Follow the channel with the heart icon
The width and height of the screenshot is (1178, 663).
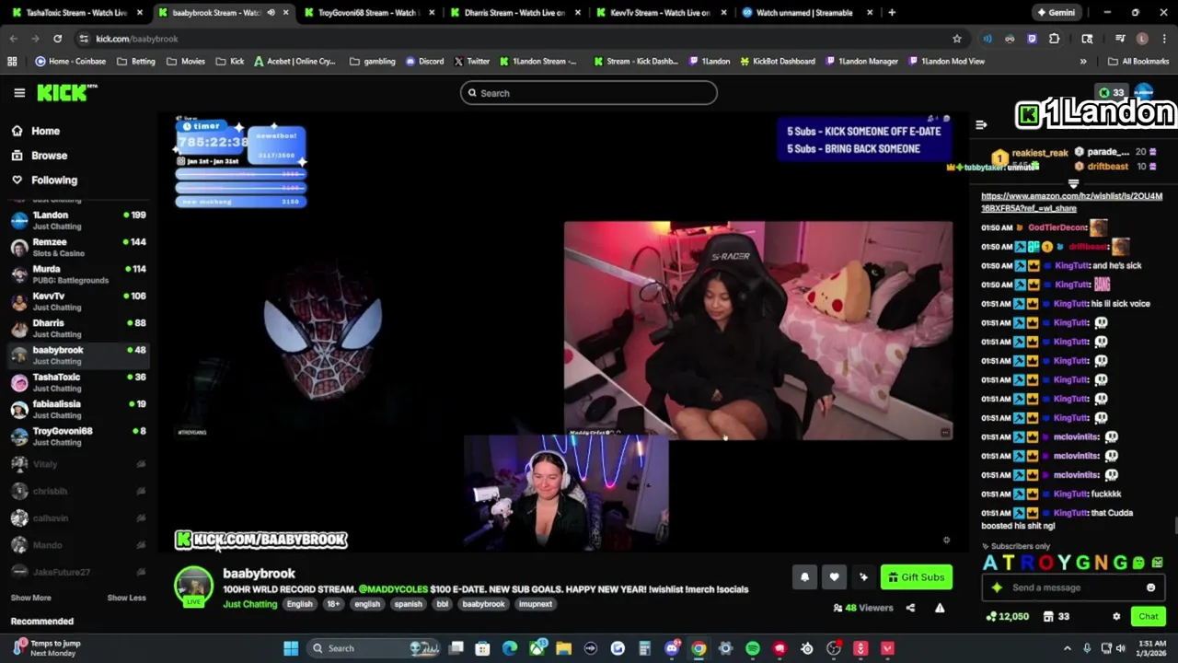pos(834,577)
